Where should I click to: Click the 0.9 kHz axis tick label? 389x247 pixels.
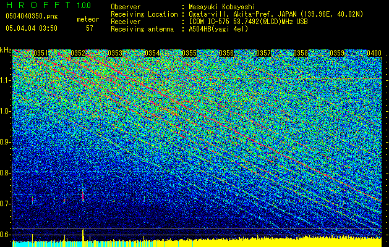(x=6, y=142)
